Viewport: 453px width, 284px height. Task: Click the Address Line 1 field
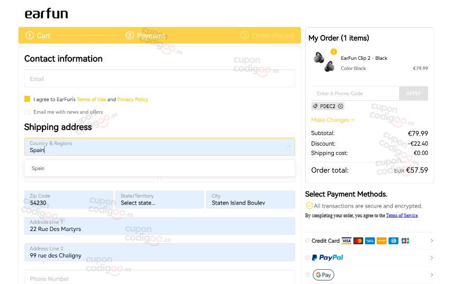coord(159,226)
